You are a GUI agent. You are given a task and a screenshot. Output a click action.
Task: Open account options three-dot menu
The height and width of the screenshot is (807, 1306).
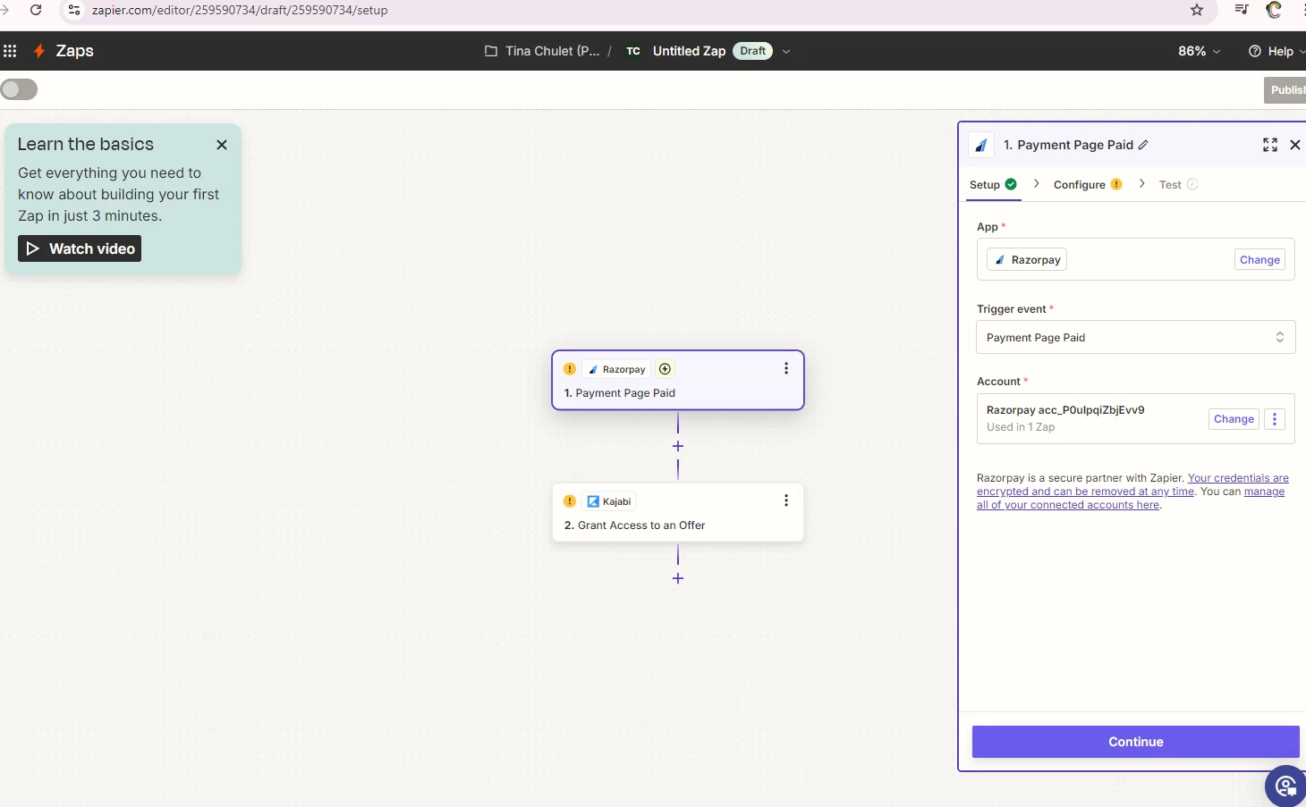(x=1275, y=419)
